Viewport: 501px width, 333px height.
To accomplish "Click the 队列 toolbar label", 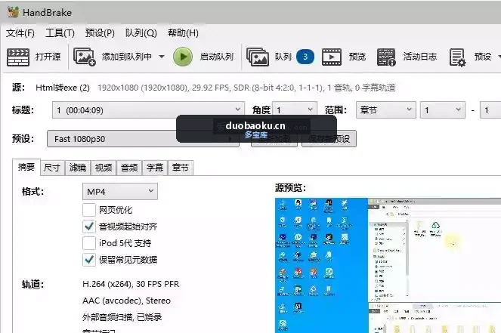I will [x=283, y=57].
